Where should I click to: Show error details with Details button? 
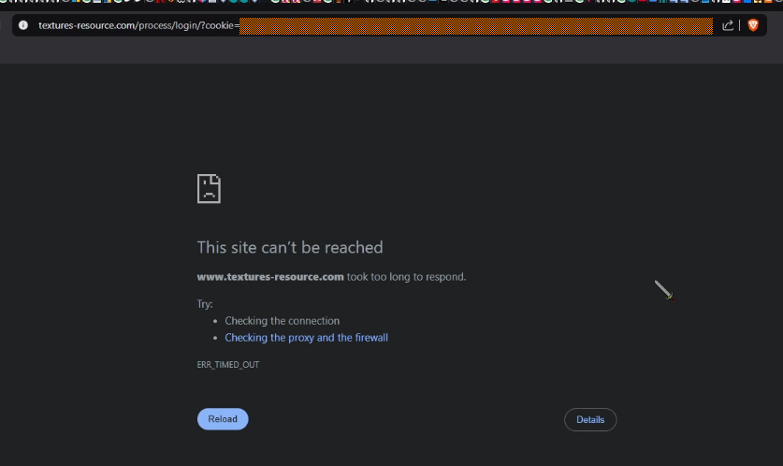click(590, 419)
